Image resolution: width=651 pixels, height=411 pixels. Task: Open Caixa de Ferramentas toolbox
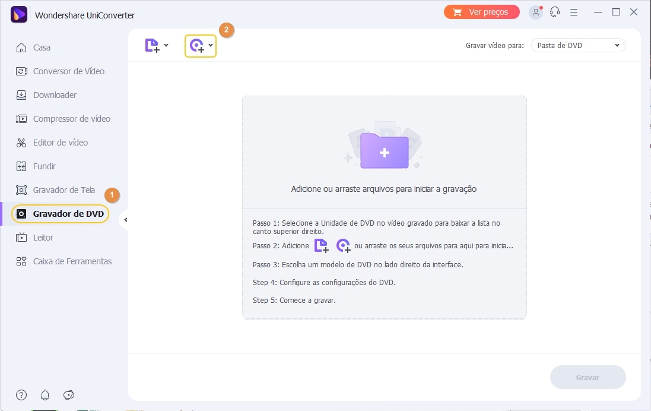click(x=64, y=261)
